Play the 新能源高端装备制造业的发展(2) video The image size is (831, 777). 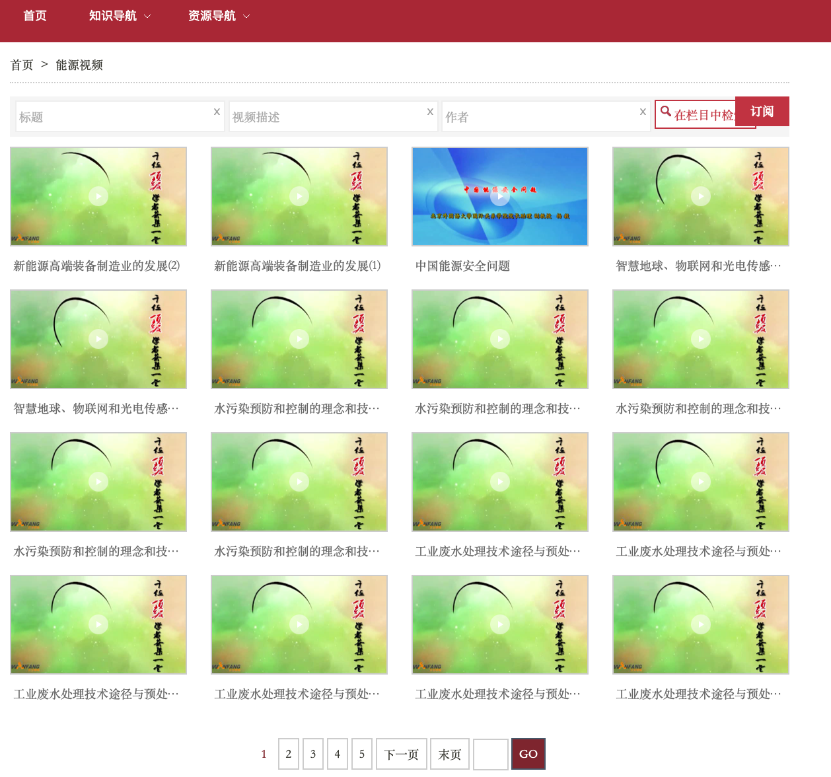click(98, 196)
